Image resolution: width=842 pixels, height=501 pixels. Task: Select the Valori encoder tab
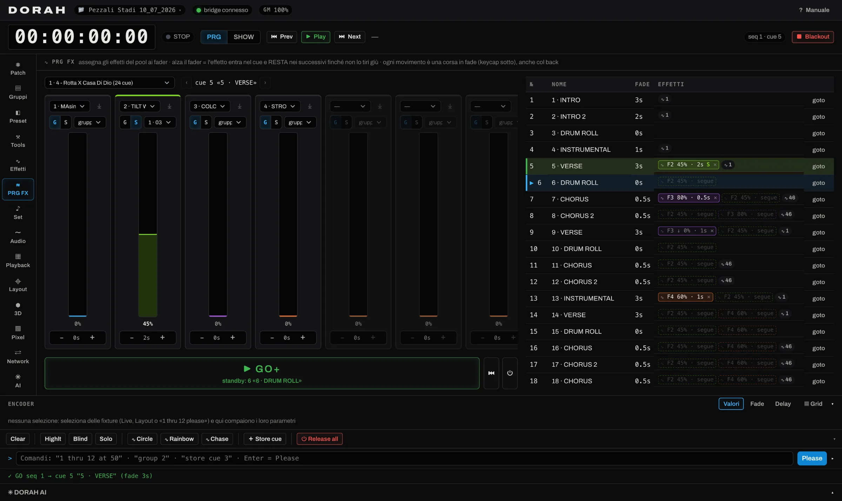click(x=731, y=404)
